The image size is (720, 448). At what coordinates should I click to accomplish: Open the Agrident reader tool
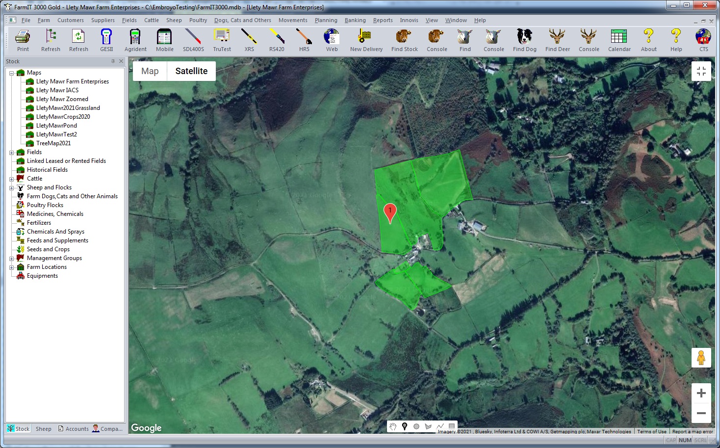pos(135,40)
